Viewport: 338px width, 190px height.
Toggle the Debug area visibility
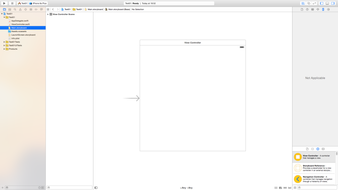pos(327,3)
